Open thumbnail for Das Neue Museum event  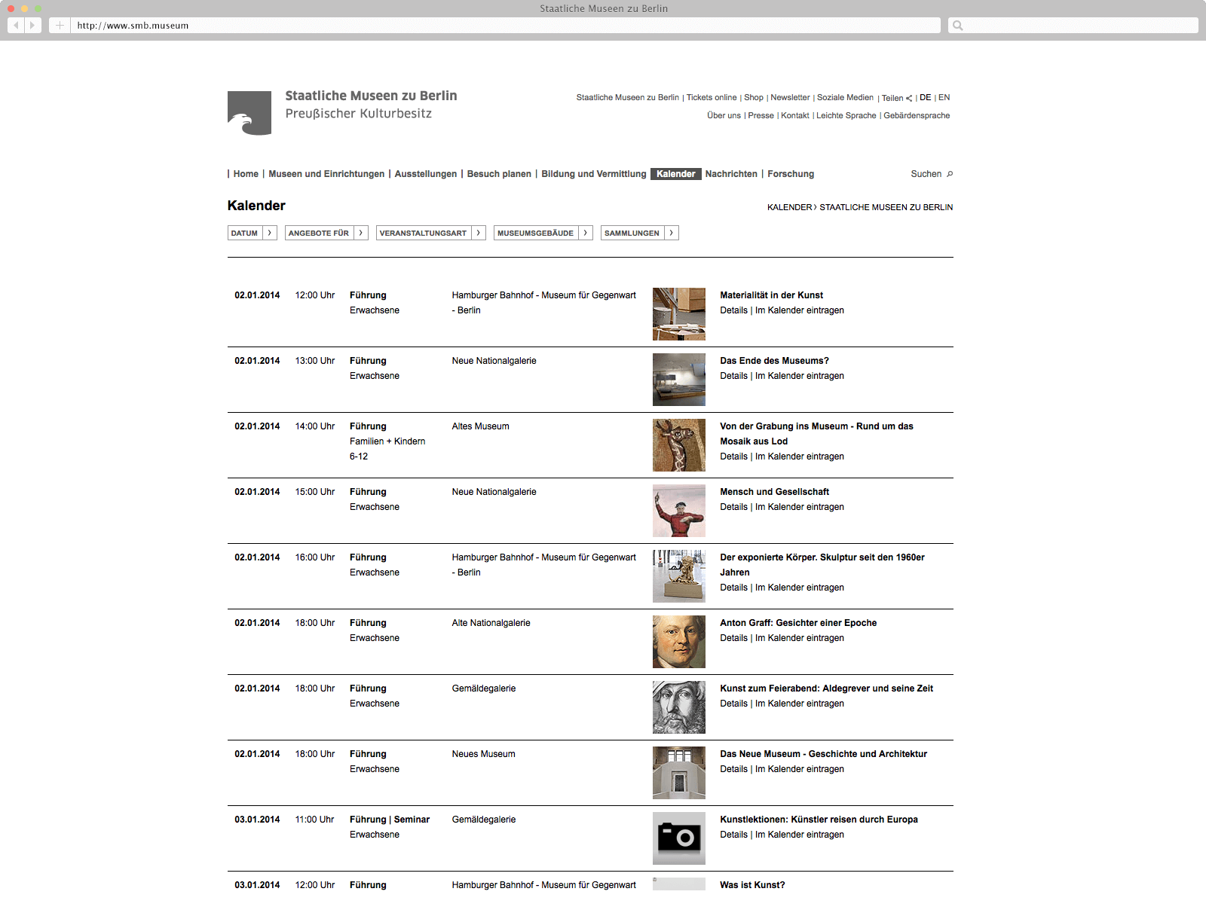click(x=679, y=773)
